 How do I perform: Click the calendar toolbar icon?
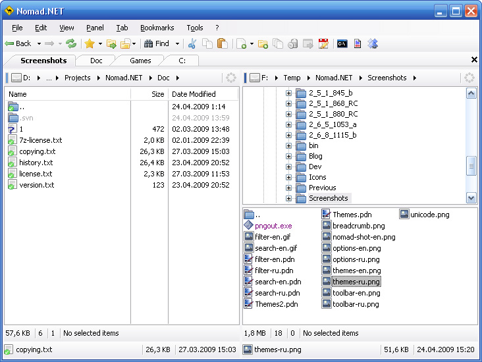(x=323, y=43)
